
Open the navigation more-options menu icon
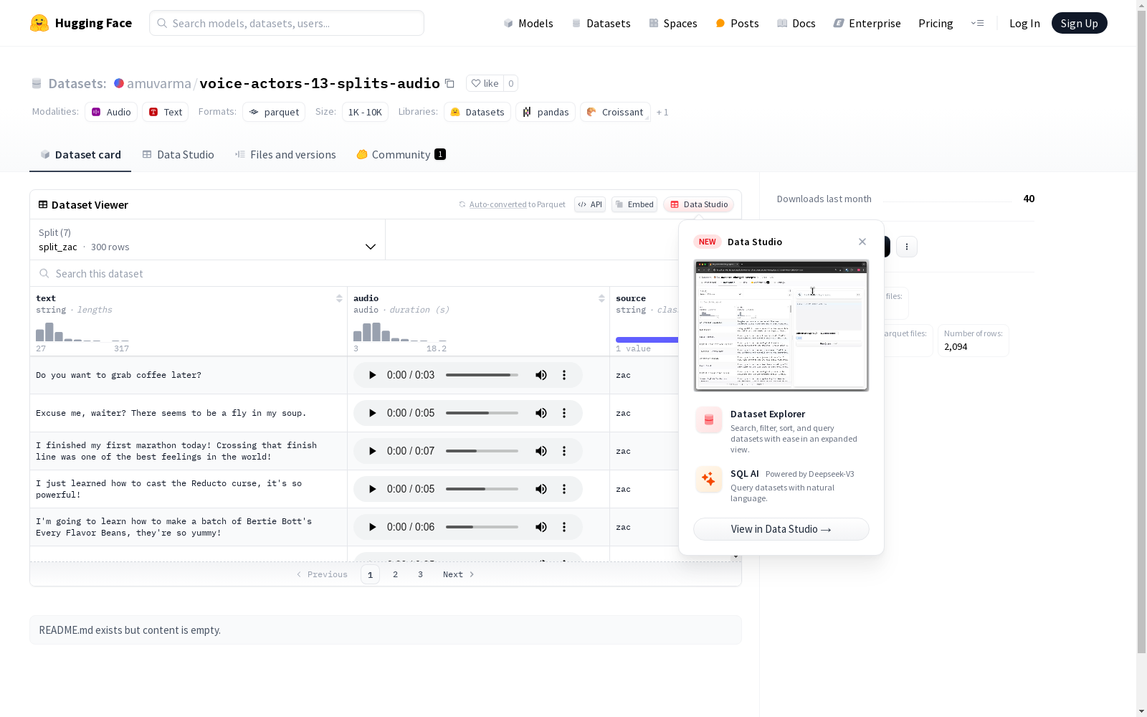coord(977,23)
